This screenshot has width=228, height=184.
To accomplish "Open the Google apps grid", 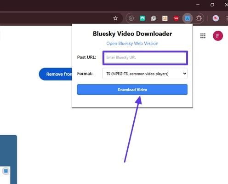I will 203,36.
